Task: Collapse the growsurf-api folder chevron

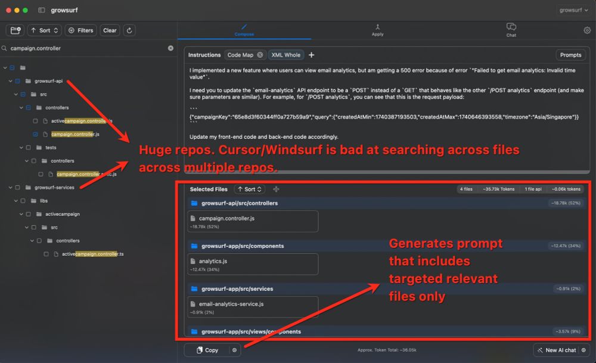Action: pos(10,81)
